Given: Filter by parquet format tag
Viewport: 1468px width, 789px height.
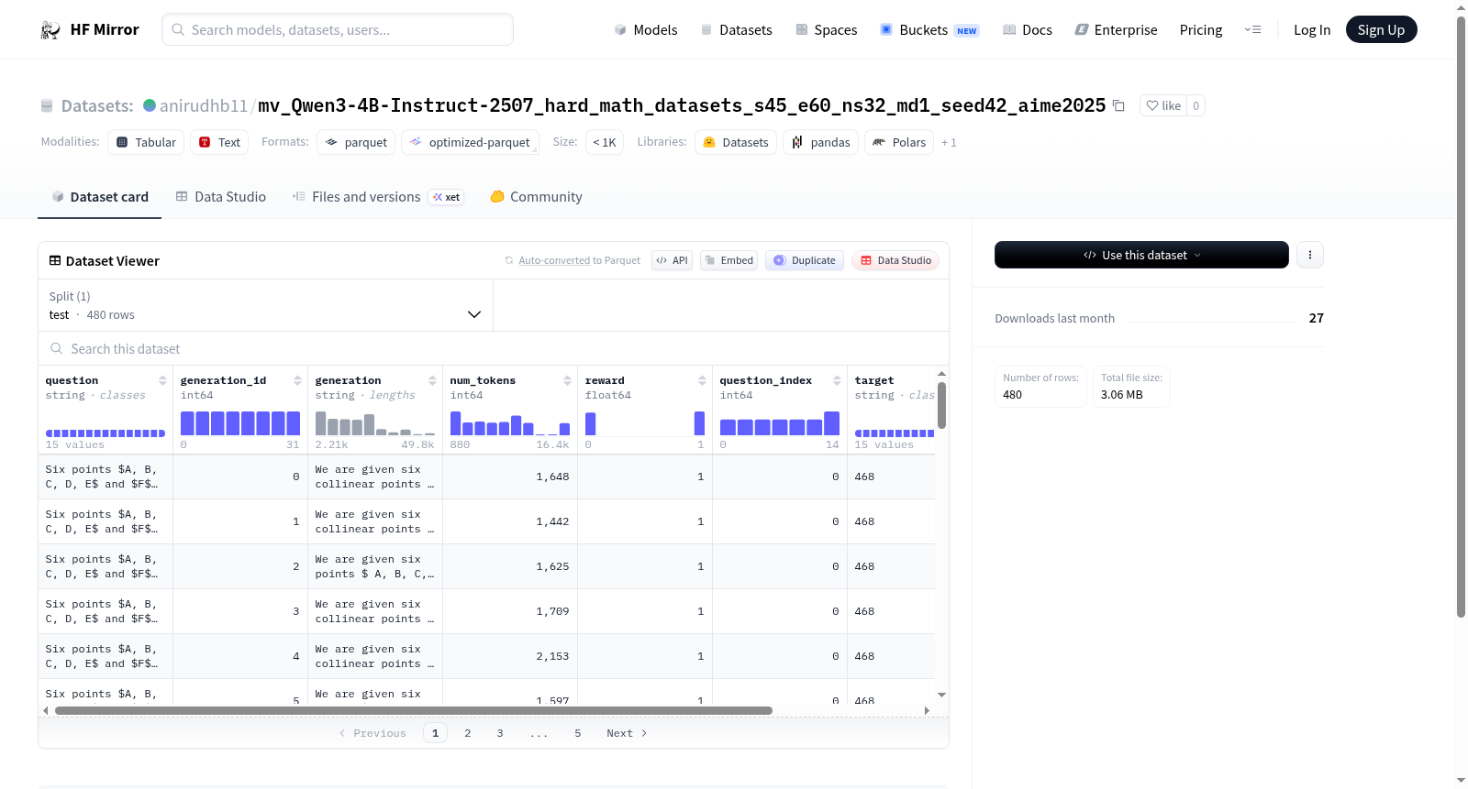Looking at the screenshot, I should coord(356,142).
